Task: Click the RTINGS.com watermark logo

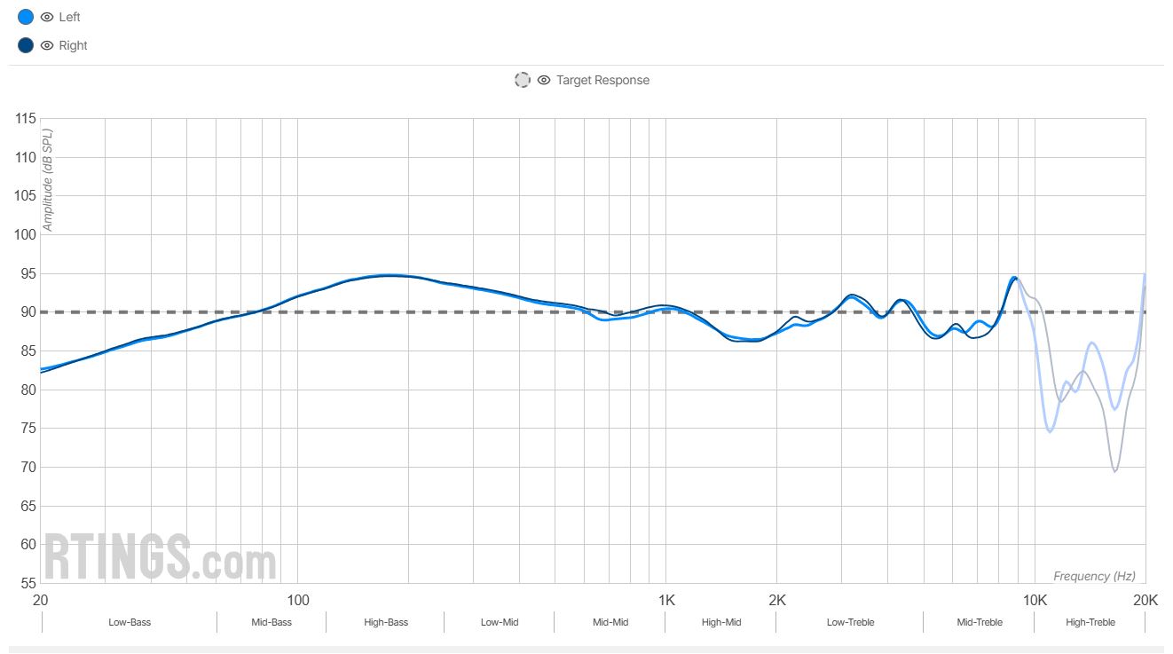Action: tap(161, 557)
